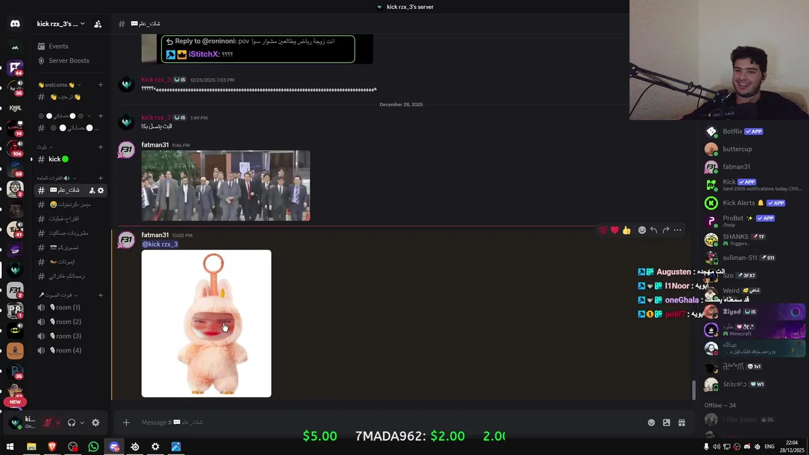Viewport: 809px width, 455px height.
Task: Create invite for شات_علم channel
Action: point(92,190)
